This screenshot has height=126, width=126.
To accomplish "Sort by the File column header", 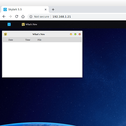I will click(x=40, y=40).
